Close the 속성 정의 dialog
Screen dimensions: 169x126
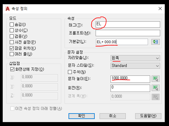160,9
